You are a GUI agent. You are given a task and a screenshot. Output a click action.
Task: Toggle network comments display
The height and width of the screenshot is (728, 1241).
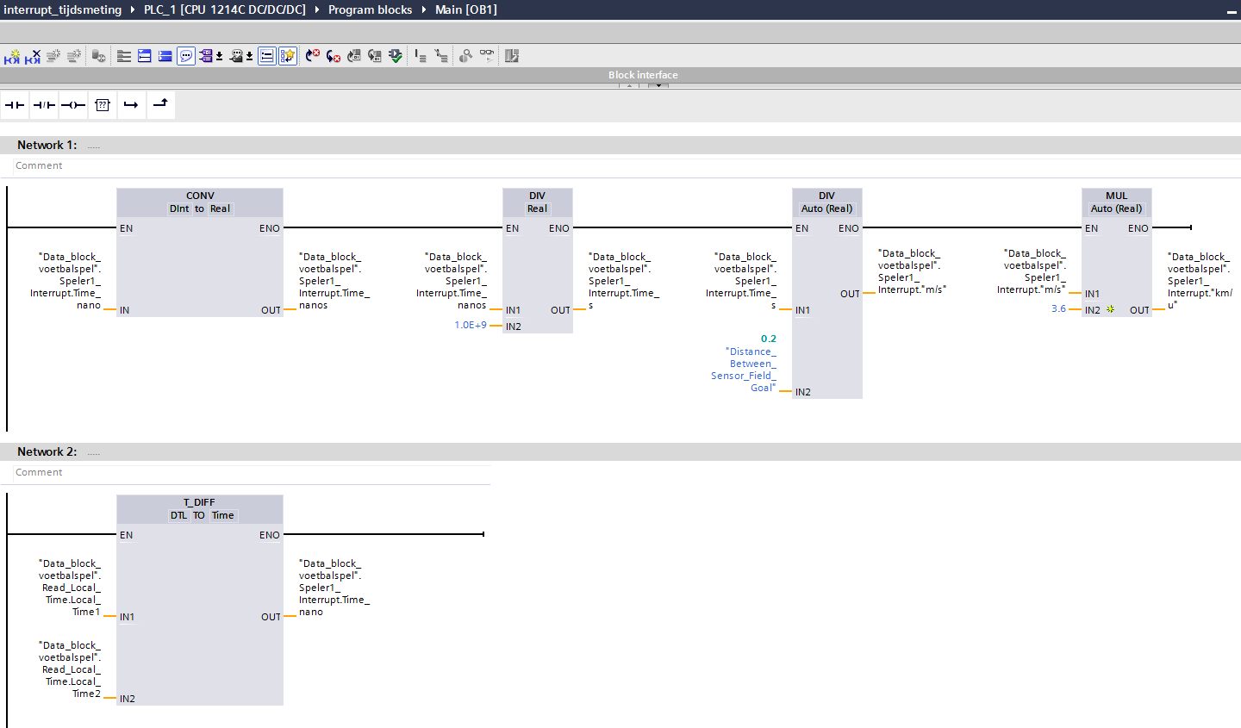(x=267, y=56)
